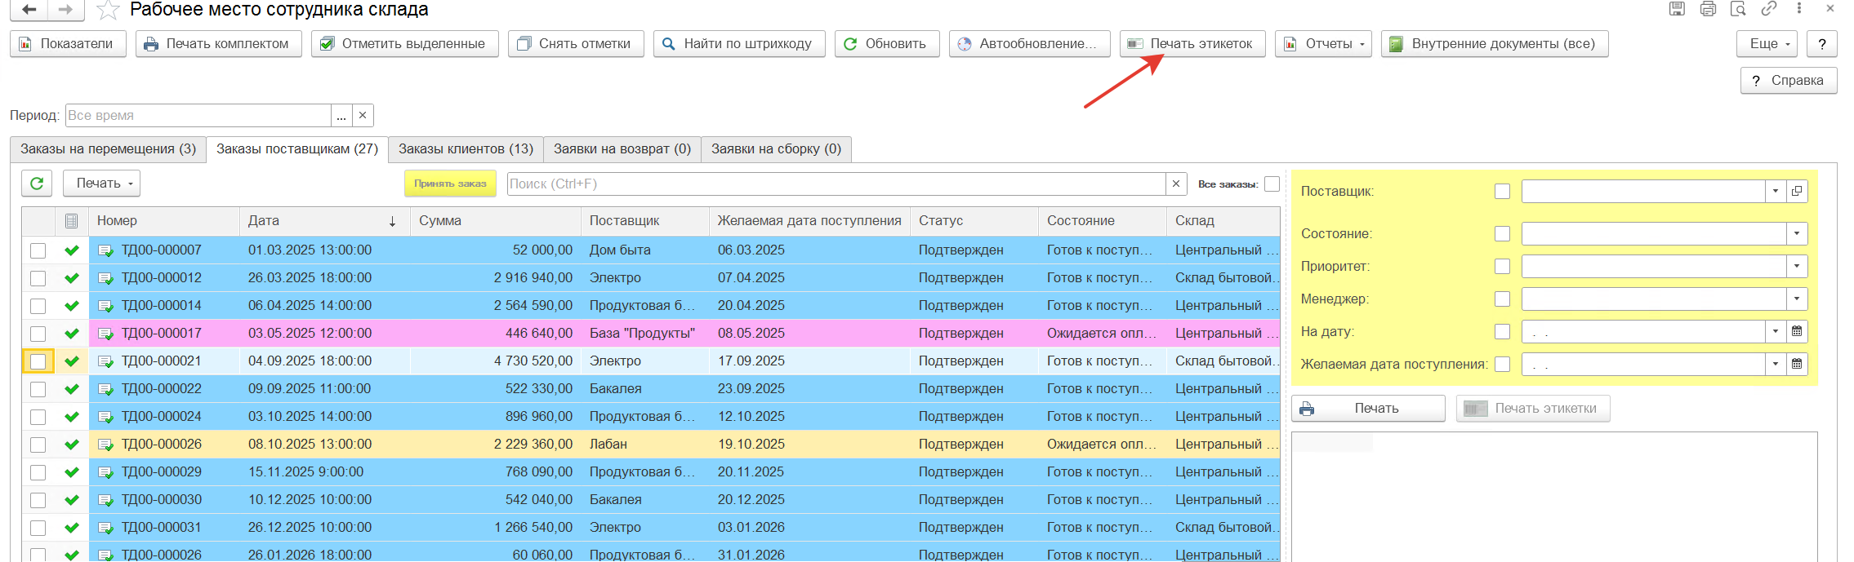Click the Справка help button
This screenshot has width=1854, height=562.
[1789, 81]
